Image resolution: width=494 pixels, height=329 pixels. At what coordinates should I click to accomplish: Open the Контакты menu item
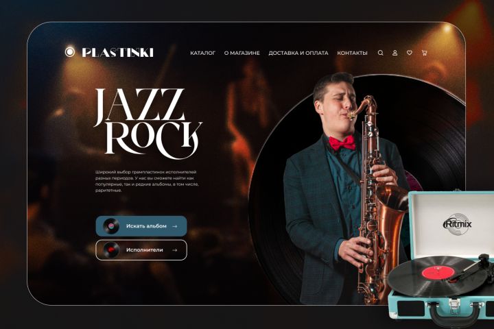coord(352,53)
